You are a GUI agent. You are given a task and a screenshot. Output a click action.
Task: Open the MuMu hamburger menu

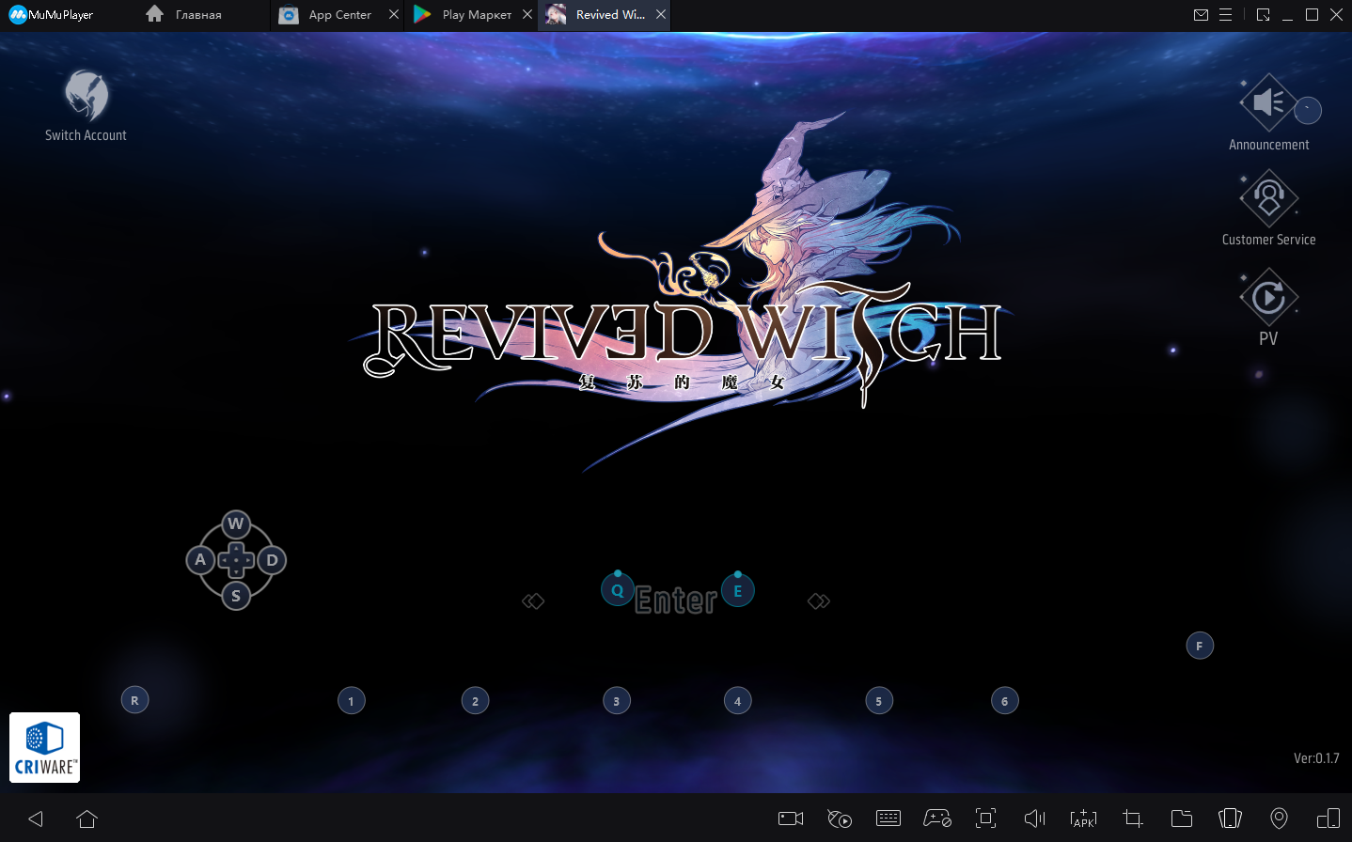[1225, 15]
